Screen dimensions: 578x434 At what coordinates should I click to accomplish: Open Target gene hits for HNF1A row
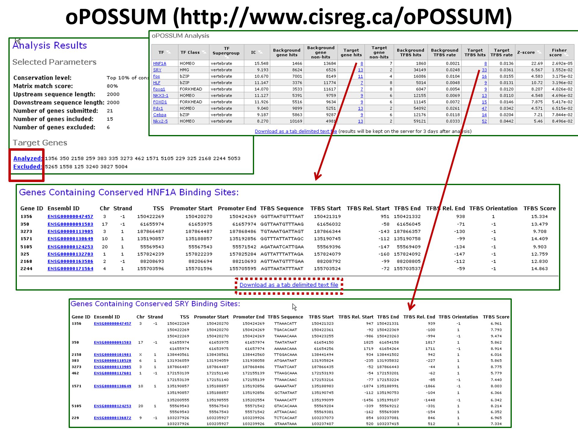point(362,64)
